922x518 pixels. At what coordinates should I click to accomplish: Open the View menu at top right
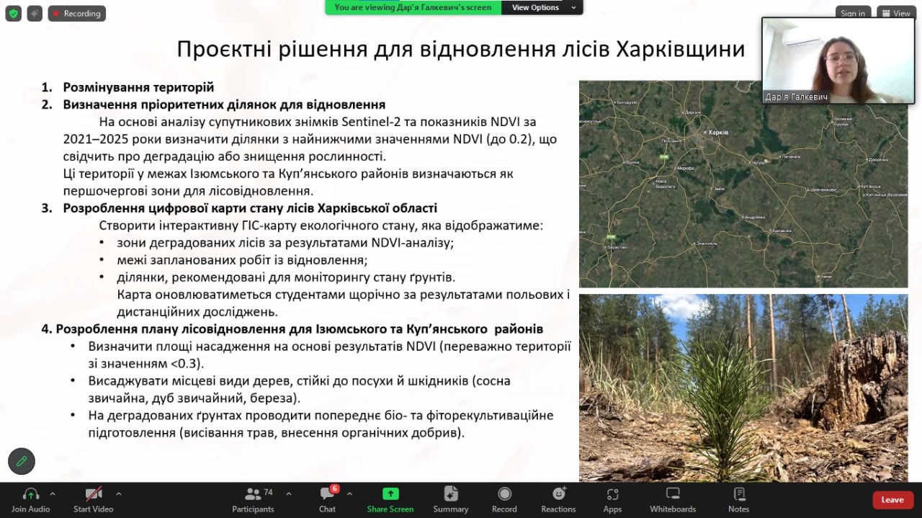(x=895, y=13)
